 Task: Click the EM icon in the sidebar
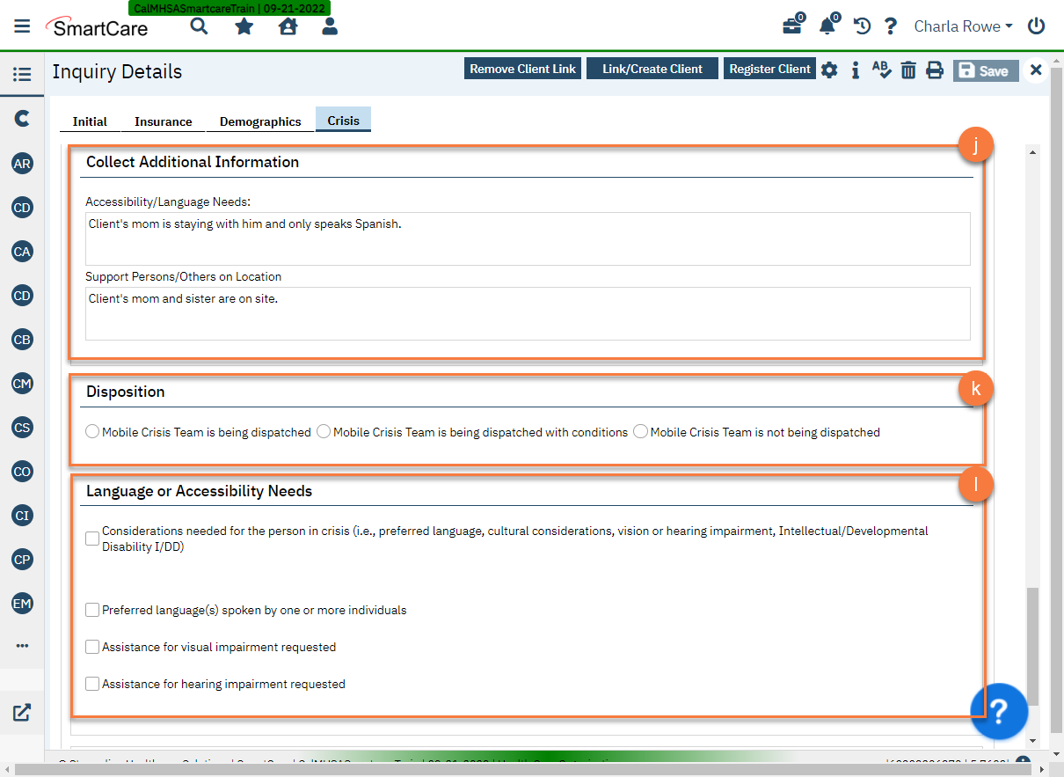(x=22, y=604)
